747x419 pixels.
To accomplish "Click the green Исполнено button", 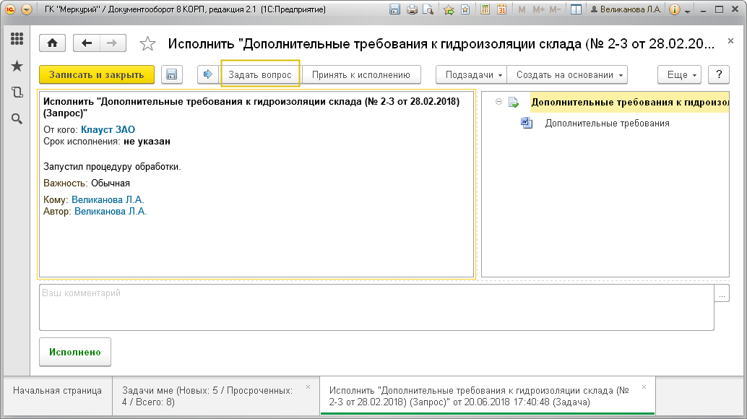I will [75, 352].
